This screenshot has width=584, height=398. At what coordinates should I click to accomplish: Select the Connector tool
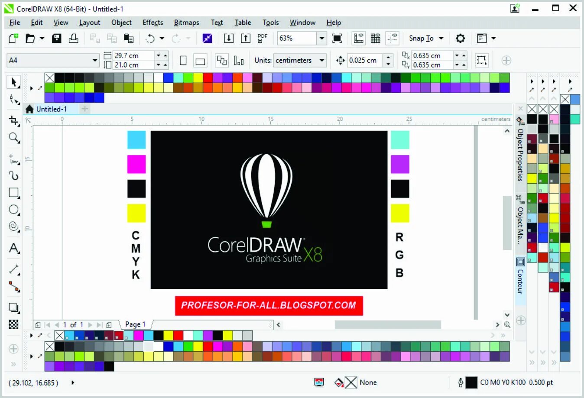[x=14, y=286]
